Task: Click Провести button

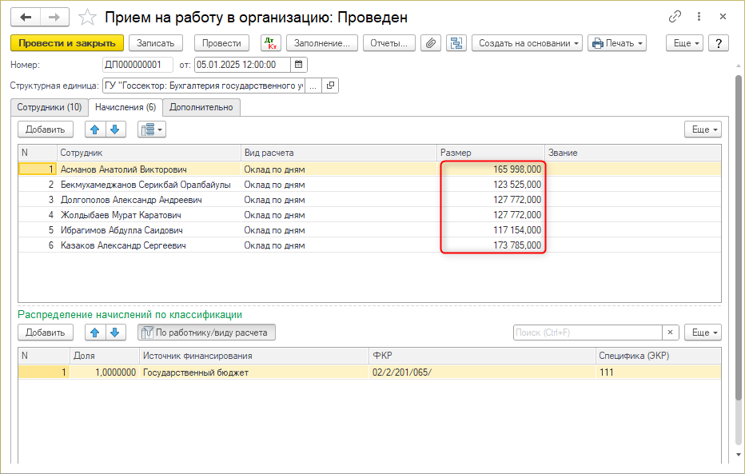Action: 221,43
